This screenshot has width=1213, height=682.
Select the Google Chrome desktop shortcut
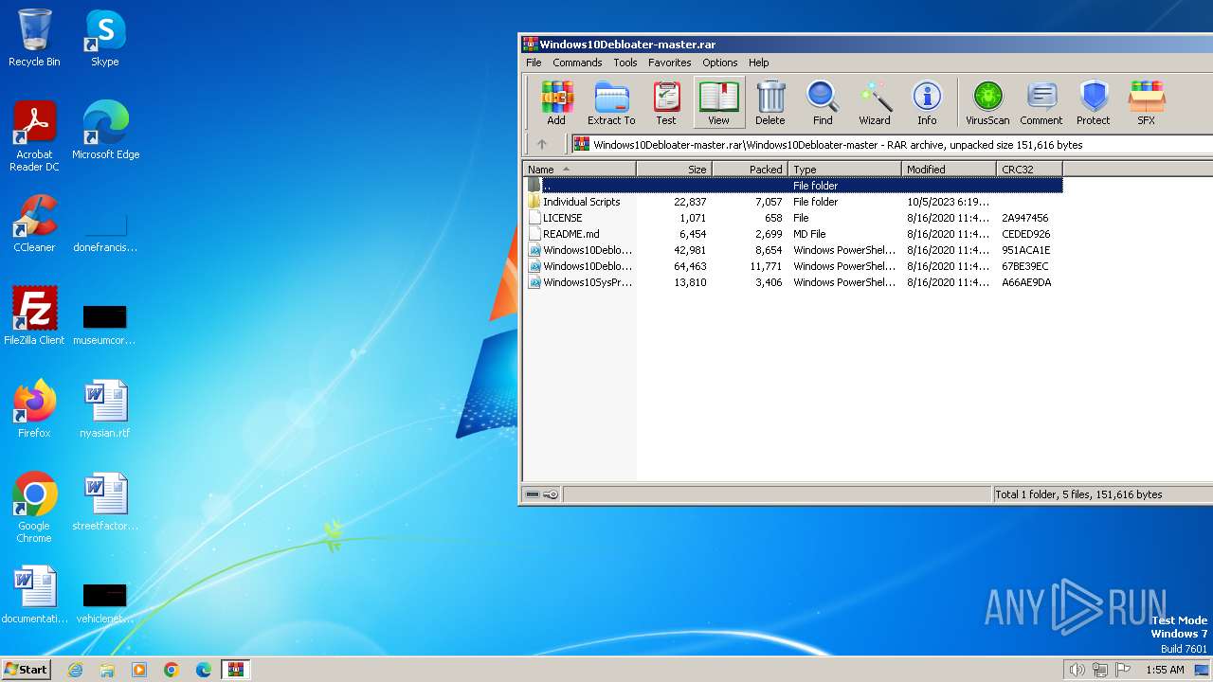[x=34, y=509]
